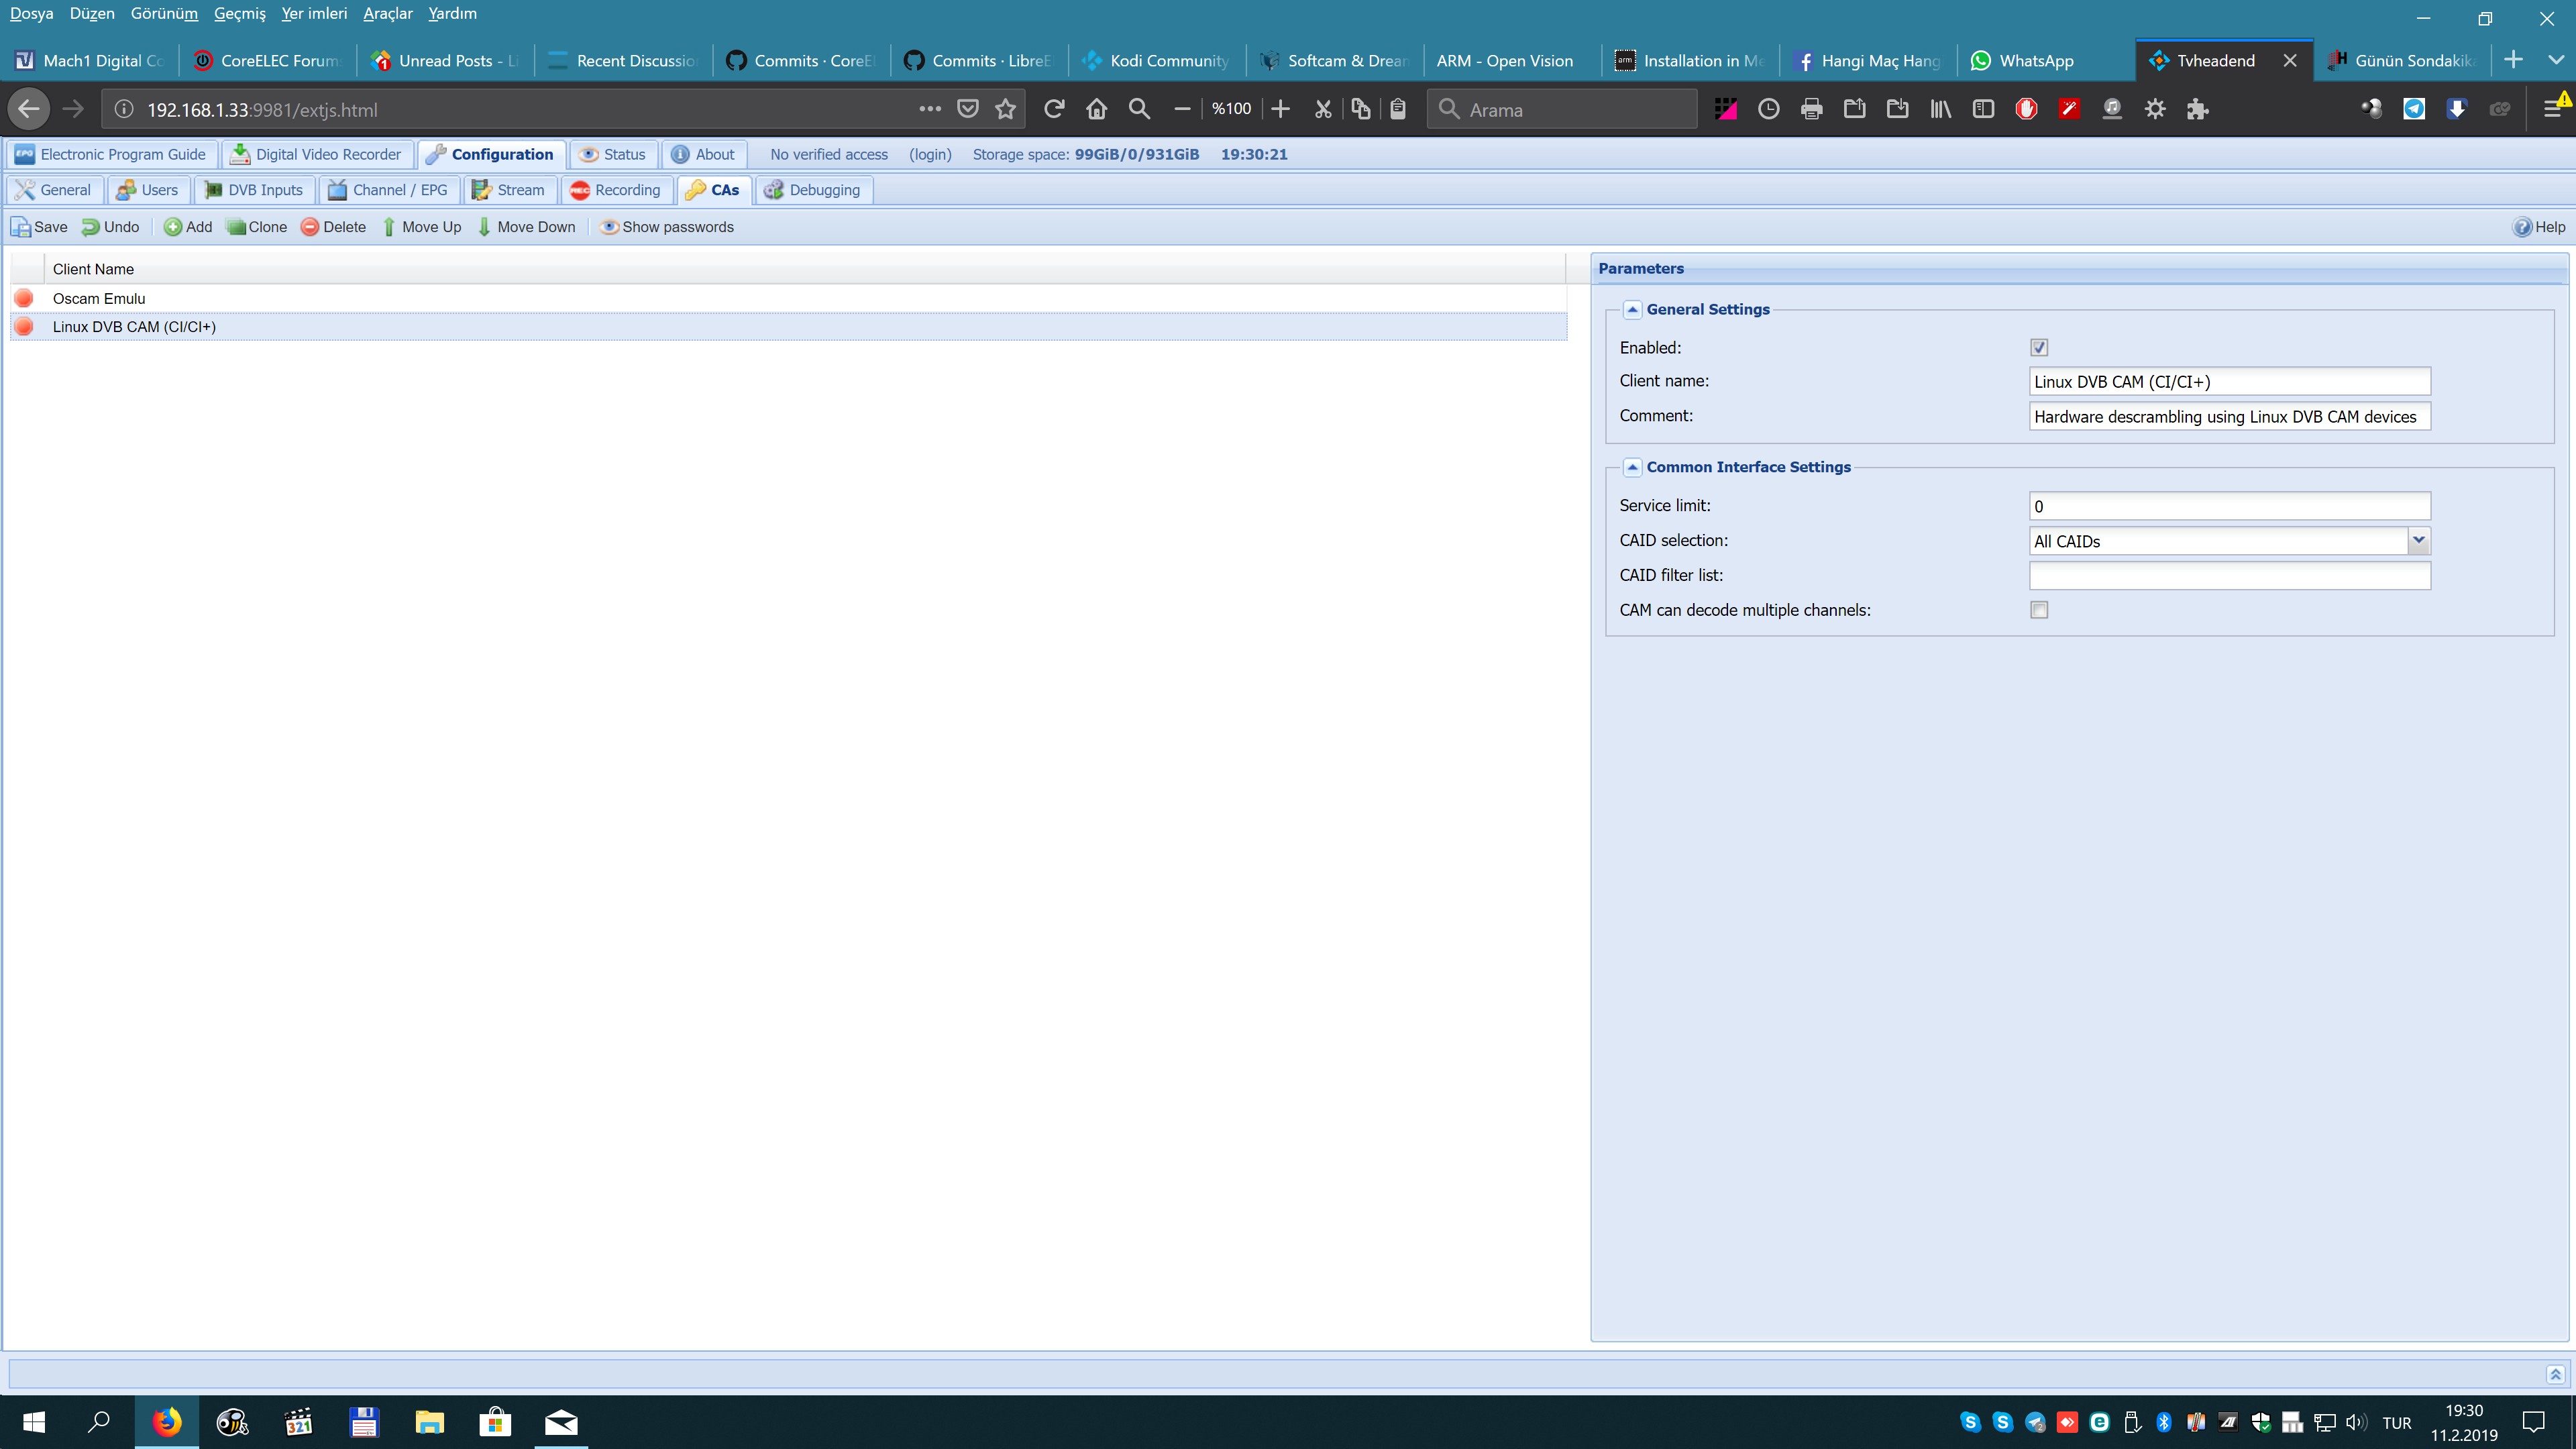The height and width of the screenshot is (1449, 2576).
Task: Click the Clone toolbar icon
Action: 236,227
